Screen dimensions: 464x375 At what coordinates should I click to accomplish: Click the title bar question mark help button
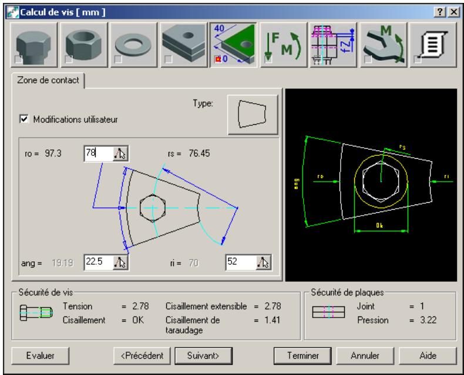click(x=440, y=12)
